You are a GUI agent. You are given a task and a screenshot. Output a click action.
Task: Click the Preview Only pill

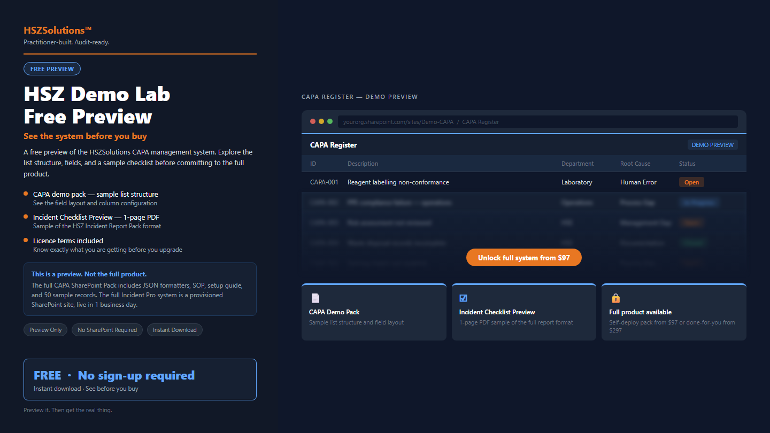coord(46,330)
